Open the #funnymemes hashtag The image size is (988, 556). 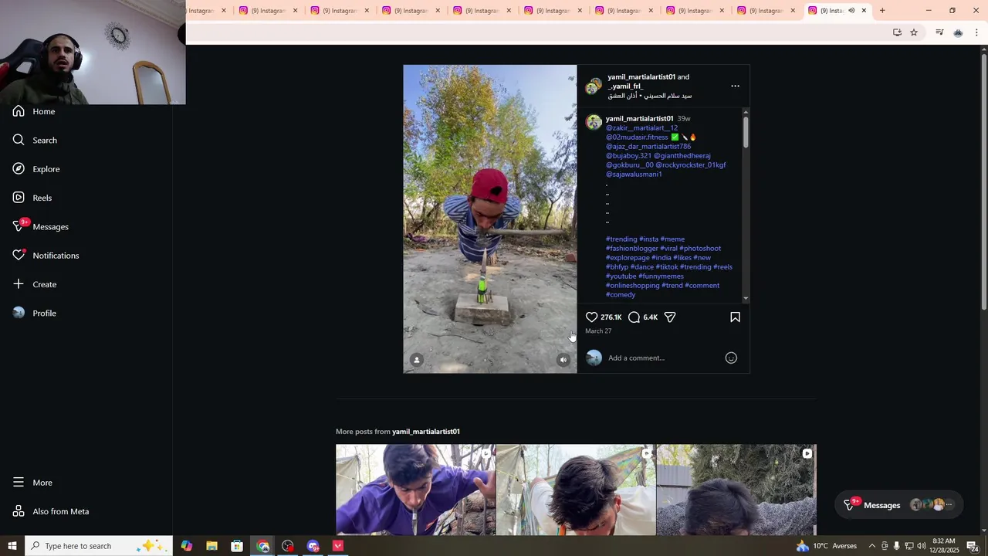[661, 276]
